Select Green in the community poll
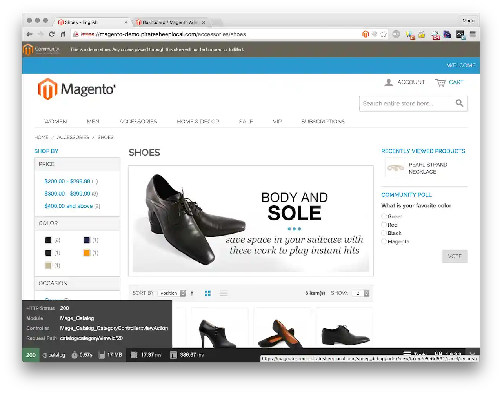This screenshot has width=502, height=394. click(384, 216)
